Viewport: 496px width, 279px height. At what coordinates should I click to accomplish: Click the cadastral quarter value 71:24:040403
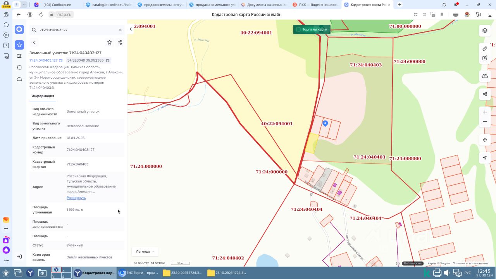(x=77, y=164)
